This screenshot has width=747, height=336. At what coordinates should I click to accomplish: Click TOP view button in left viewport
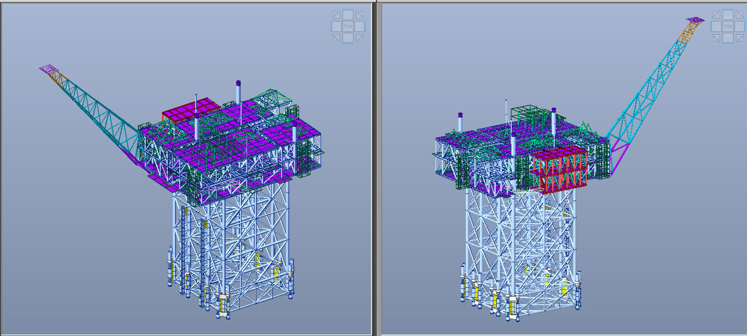tap(348, 26)
